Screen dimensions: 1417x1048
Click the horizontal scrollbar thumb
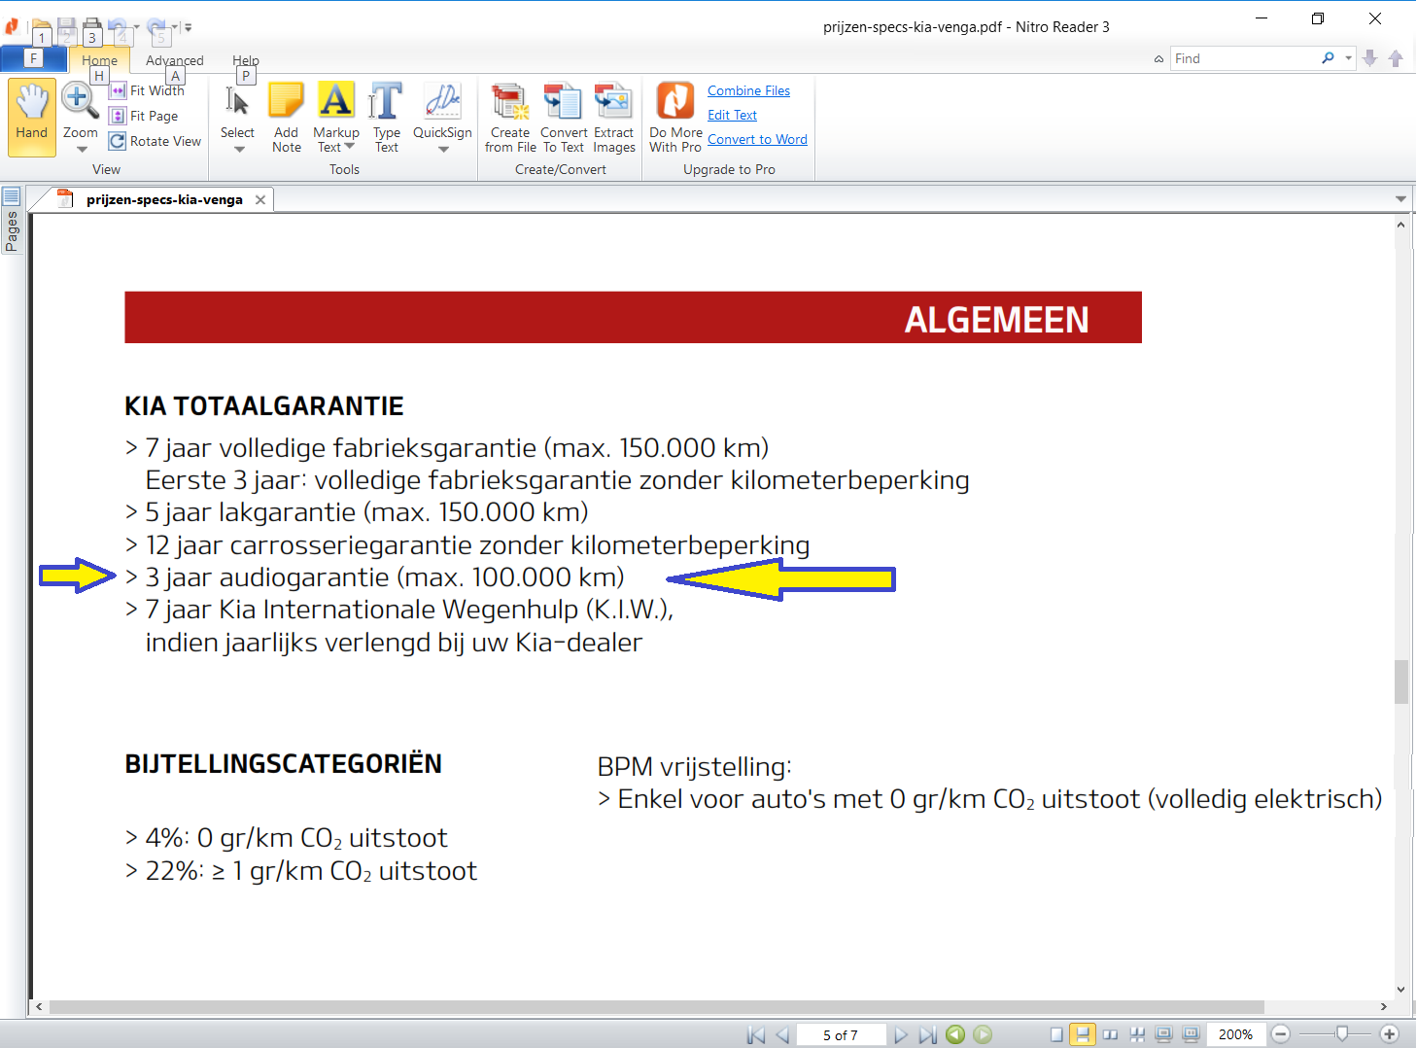(x=657, y=1007)
